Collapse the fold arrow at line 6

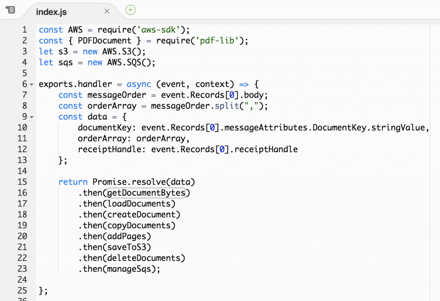32,84
